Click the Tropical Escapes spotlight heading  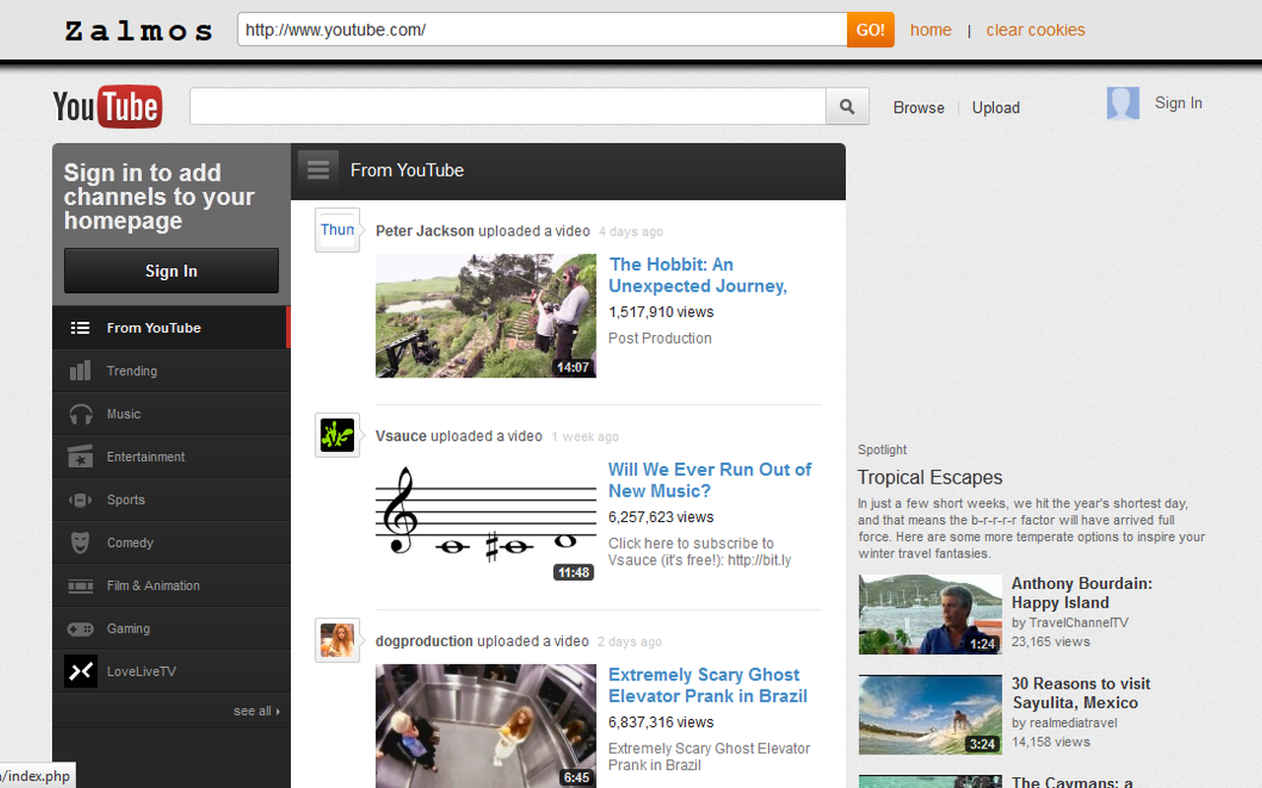930,478
